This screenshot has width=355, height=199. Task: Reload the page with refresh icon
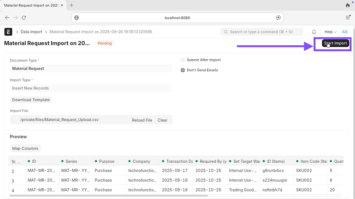24,18
